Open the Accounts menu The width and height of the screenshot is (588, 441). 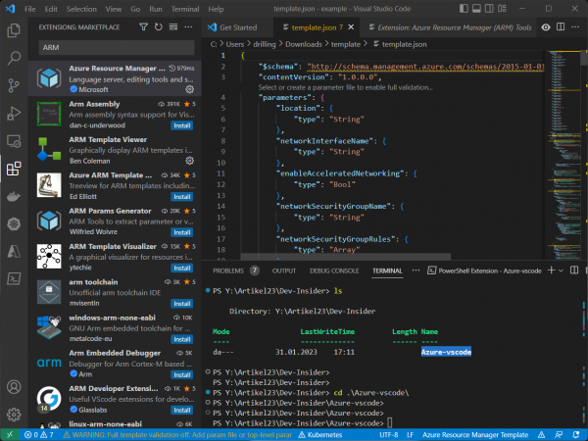(x=14, y=387)
